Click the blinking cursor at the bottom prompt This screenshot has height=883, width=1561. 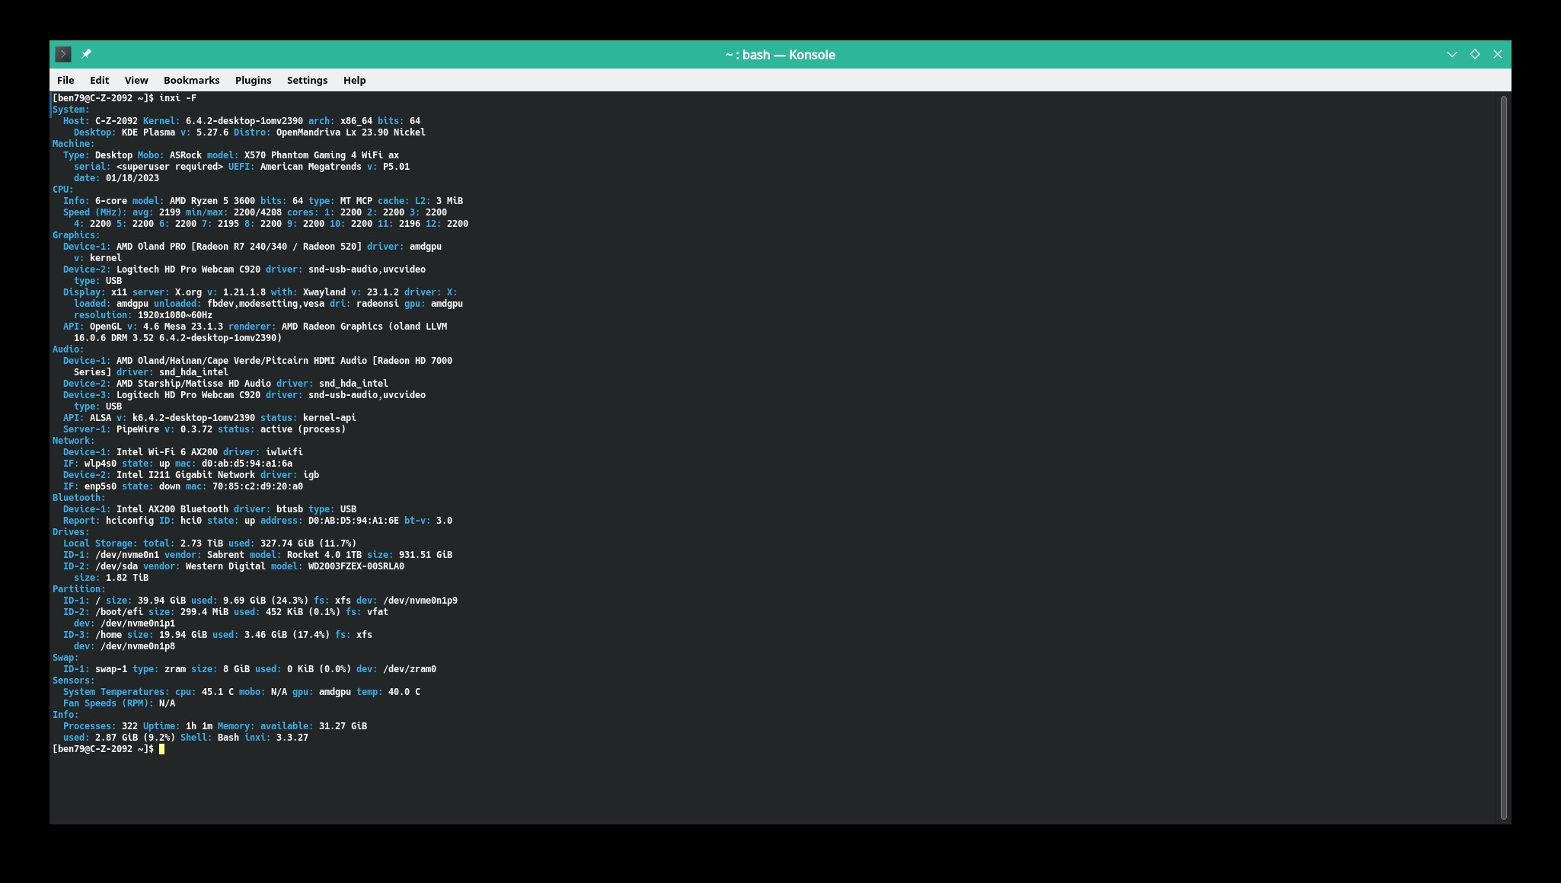[161, 749]
